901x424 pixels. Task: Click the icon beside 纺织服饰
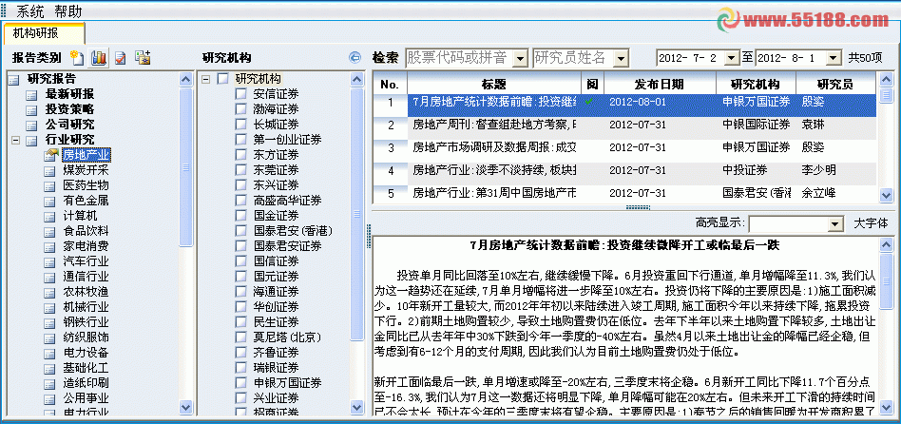point(49,337)
